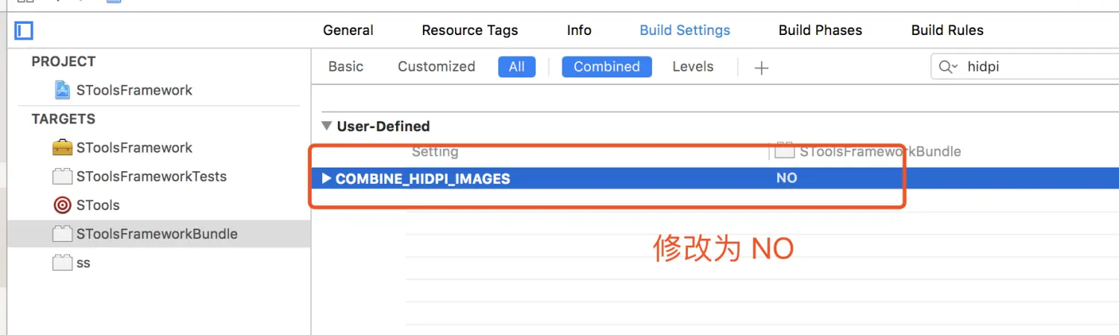Click the SToolsFrameworkBundle target icon in sidebar

click(x=63, y=234)
